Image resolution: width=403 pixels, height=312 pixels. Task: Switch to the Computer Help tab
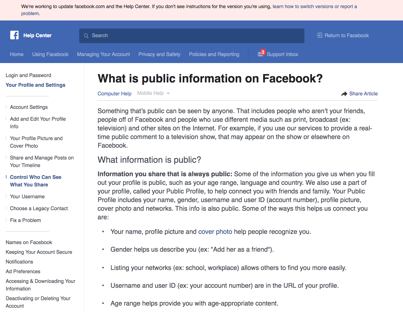(114, 93)
